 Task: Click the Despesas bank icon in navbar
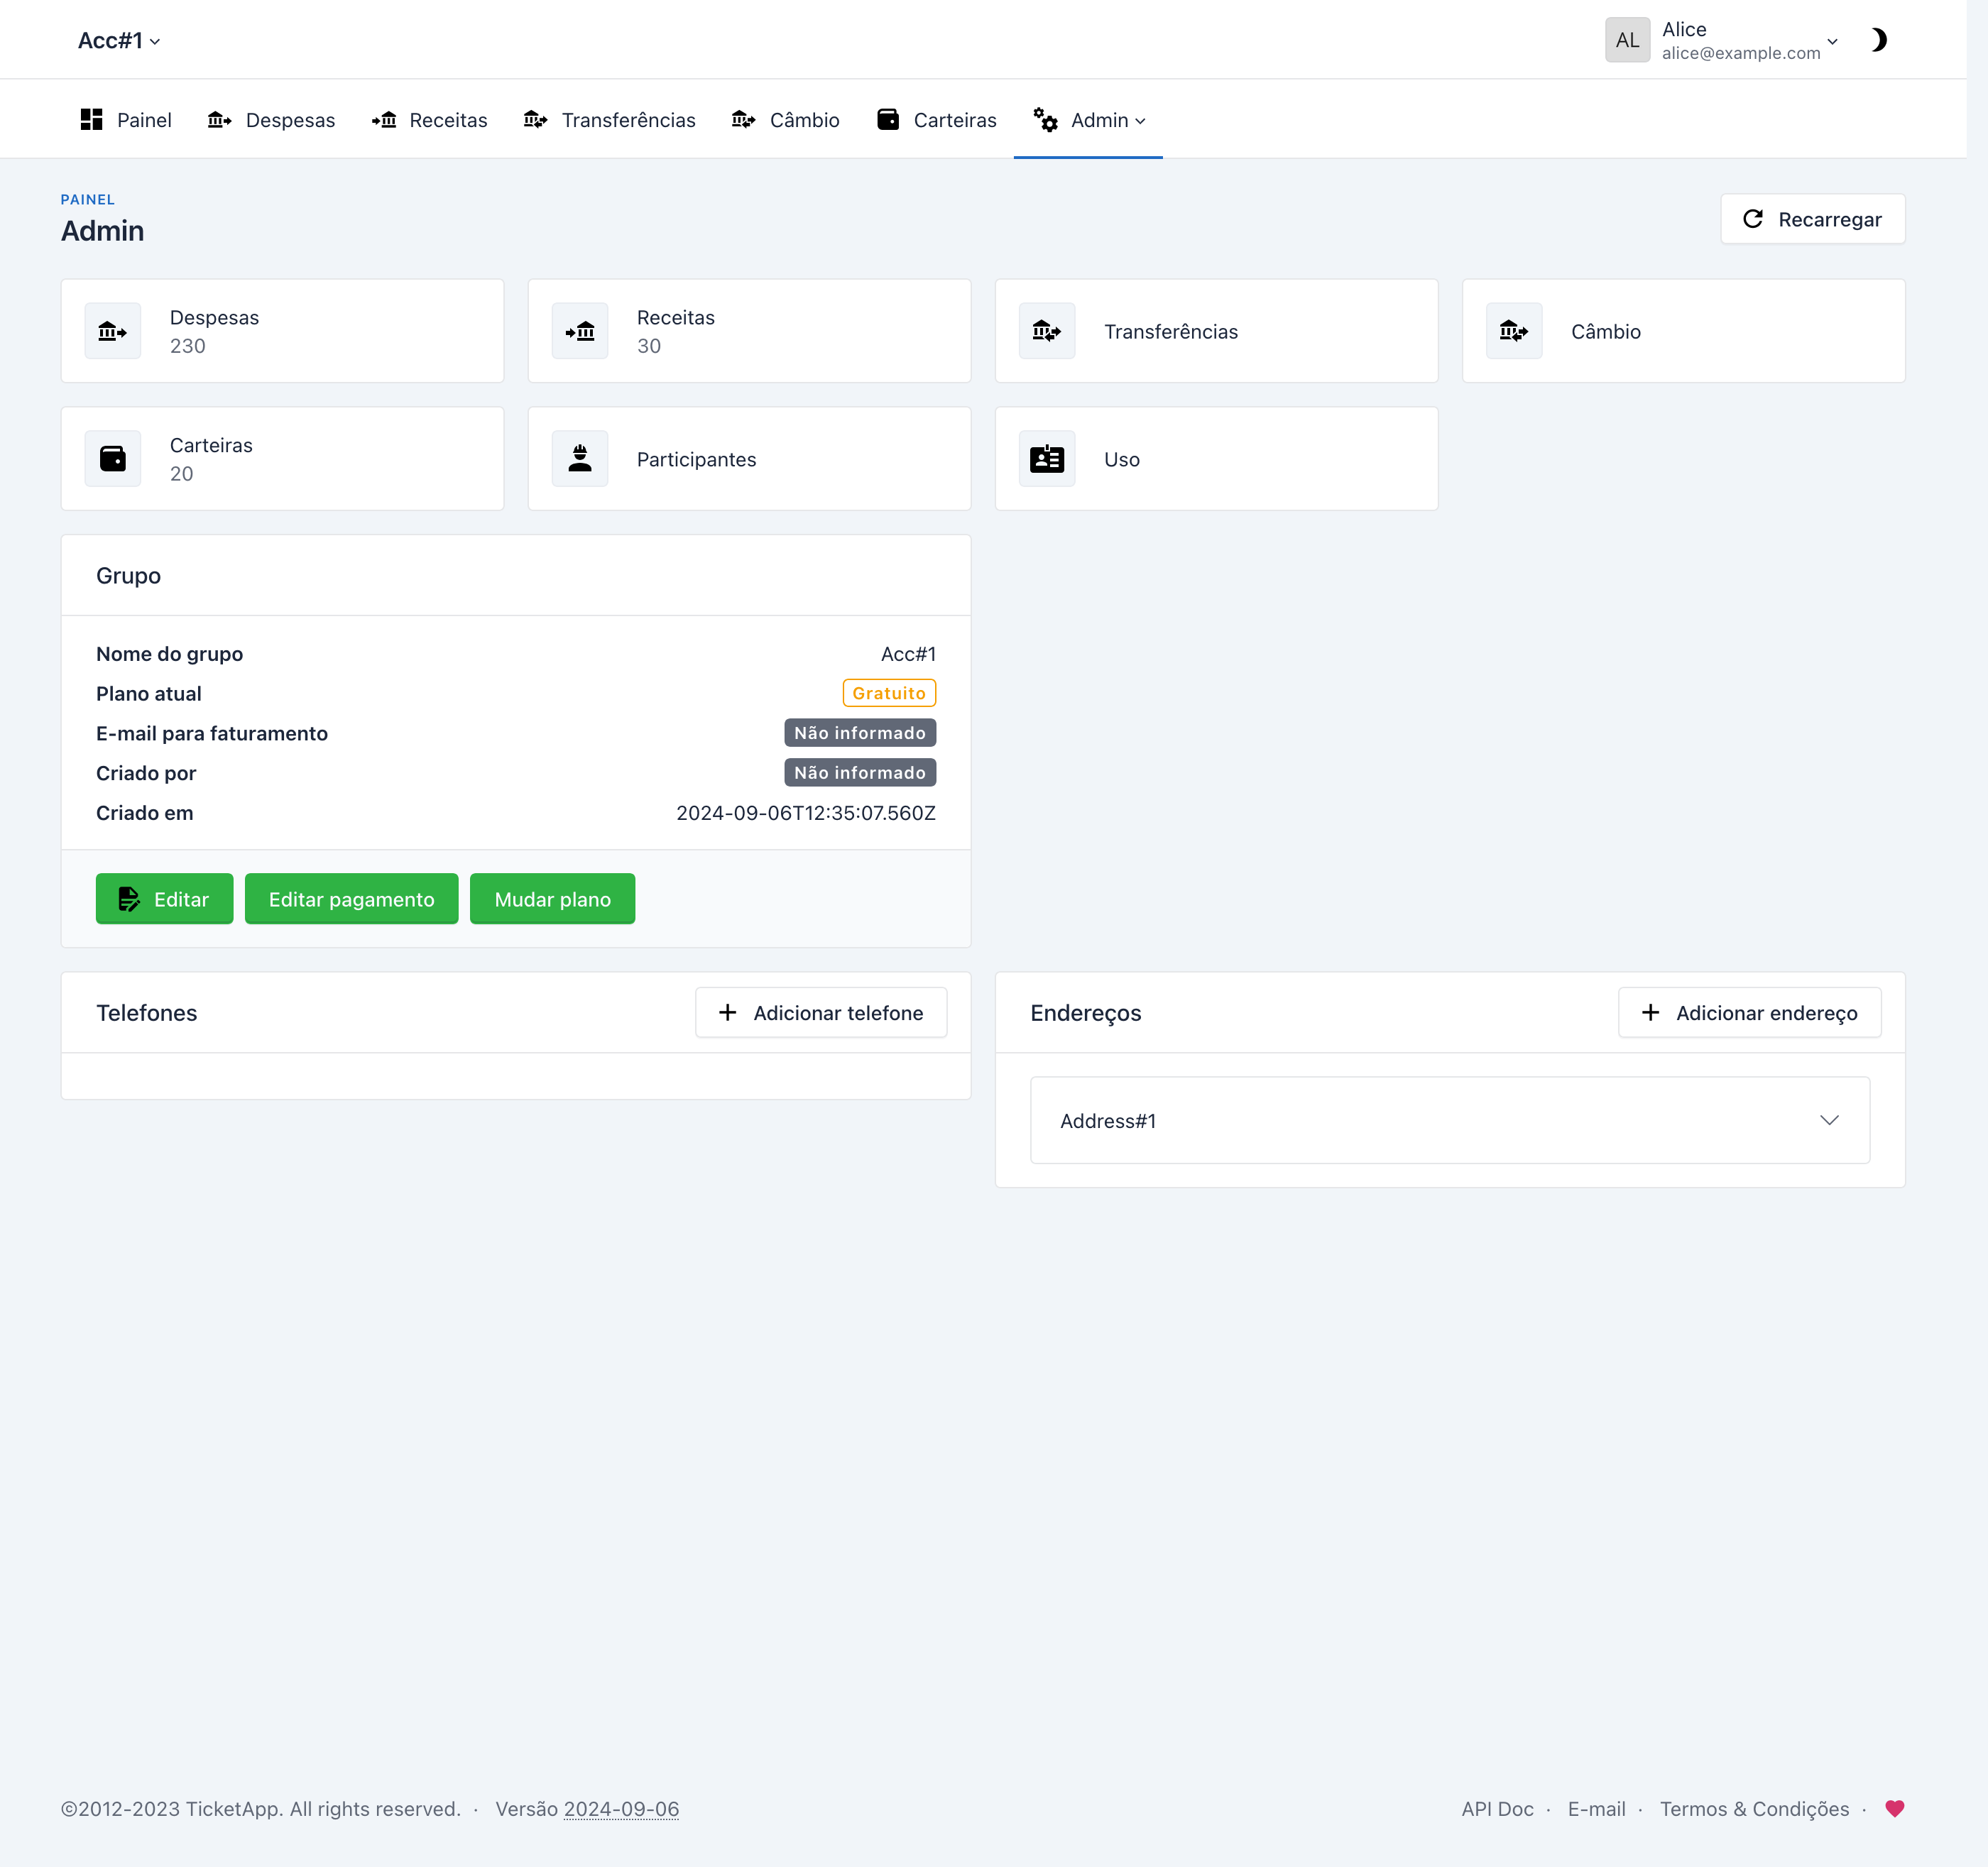[x=219, y=120]
